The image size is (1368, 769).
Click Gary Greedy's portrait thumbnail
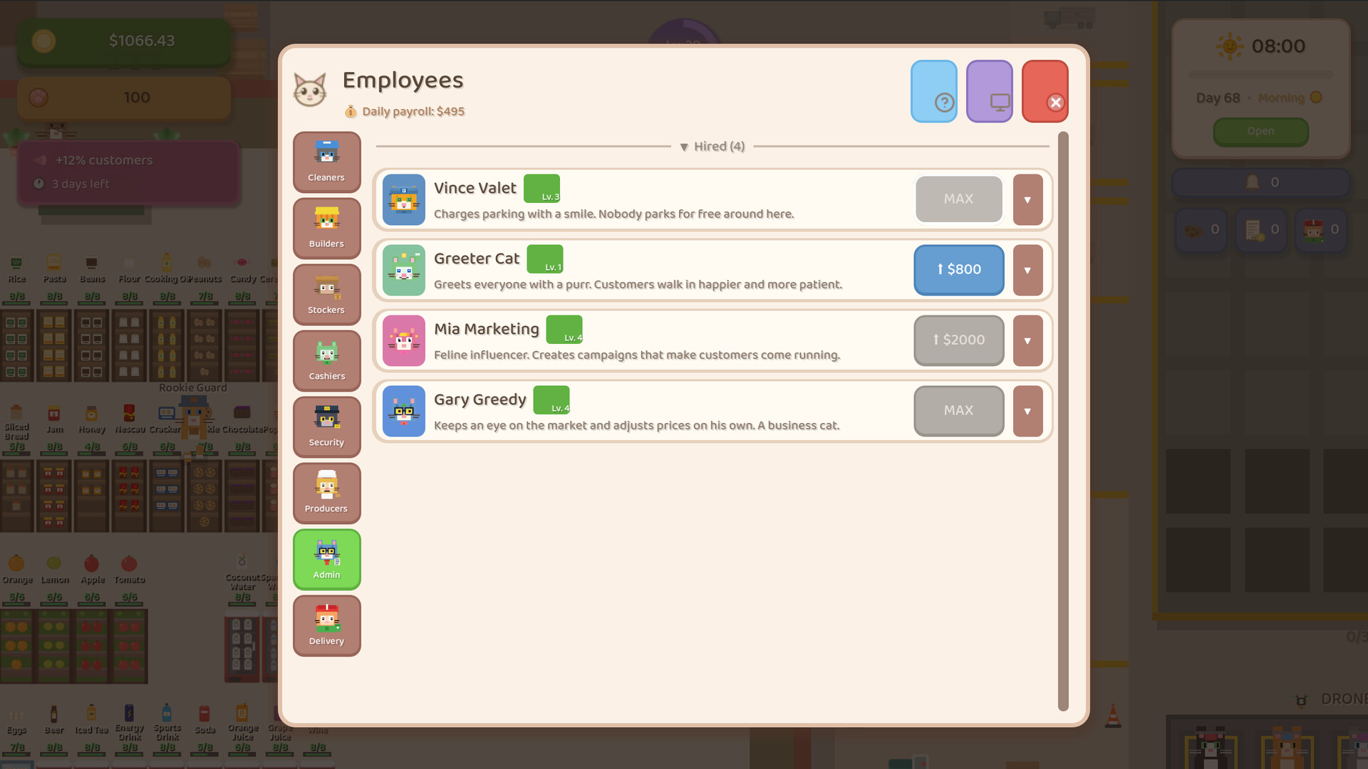[x=404, y=412]
